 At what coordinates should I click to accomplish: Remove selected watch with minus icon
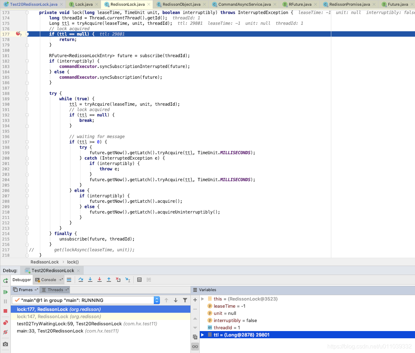tap(195, 309)
